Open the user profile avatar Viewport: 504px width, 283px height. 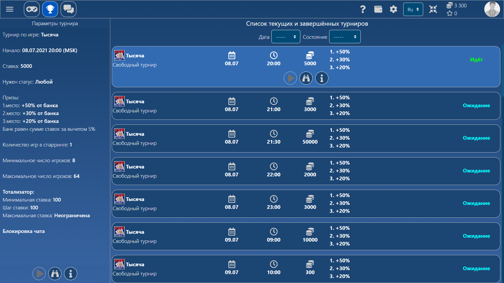point(492,9)
